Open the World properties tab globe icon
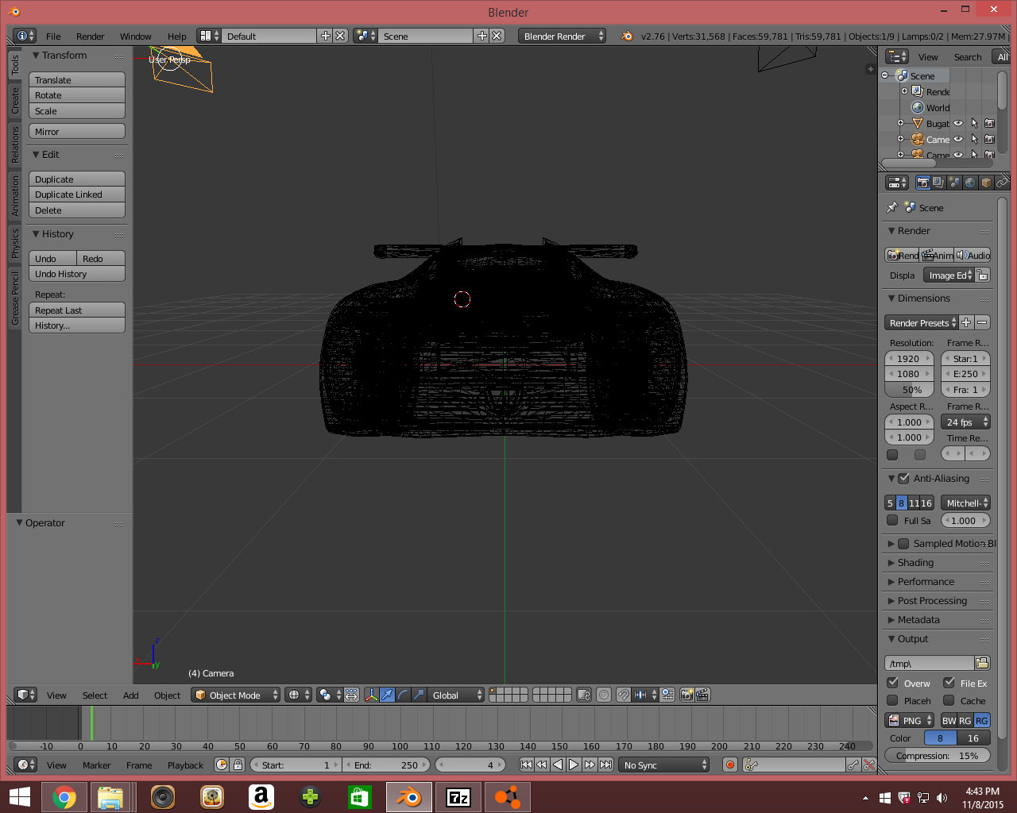The height and width of the screenshot is (813, 1017). point(970,183)
